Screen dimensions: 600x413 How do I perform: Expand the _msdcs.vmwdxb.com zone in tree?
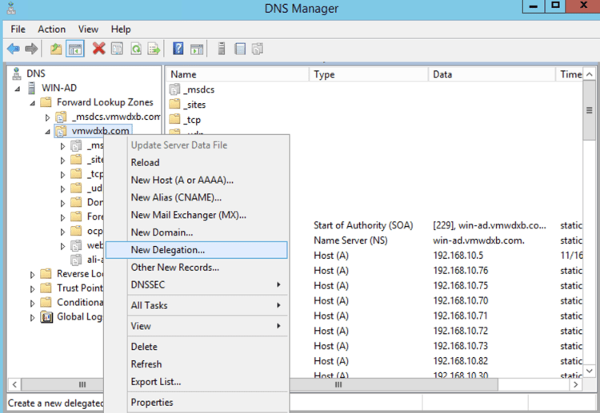[48, 117]
